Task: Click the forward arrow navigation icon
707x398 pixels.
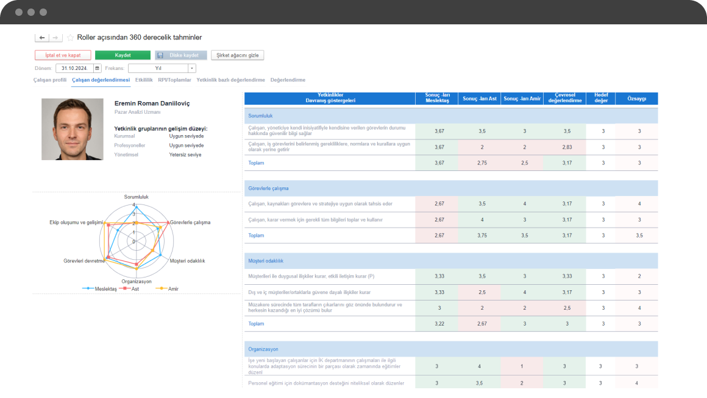Action: pos(55,38)
